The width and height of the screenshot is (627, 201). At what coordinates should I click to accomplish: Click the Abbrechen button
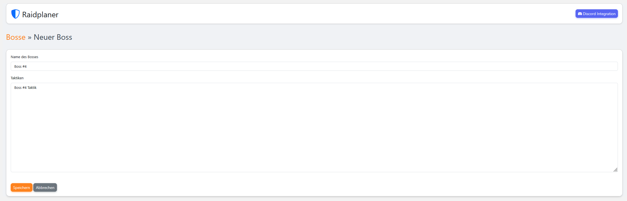45,187
